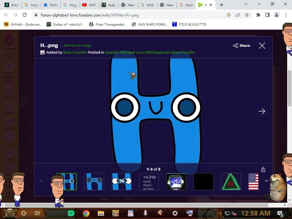This screenshot has width=292, height=219.
Task: Open the green chat app on taskbar
Action: [x=71, y=213]
